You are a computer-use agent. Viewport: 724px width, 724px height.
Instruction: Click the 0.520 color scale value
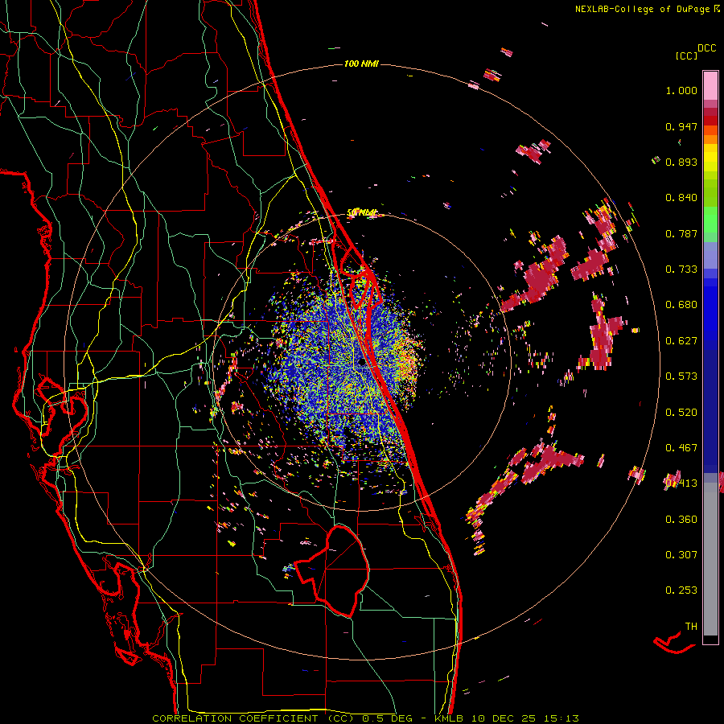(681, 413)
